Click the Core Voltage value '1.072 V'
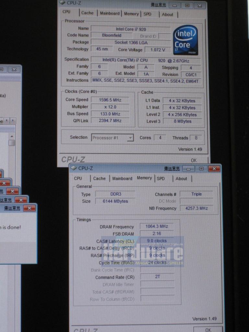Image resolution: width=249 pixels, height=332 pixels. click(x=158, y=50)
